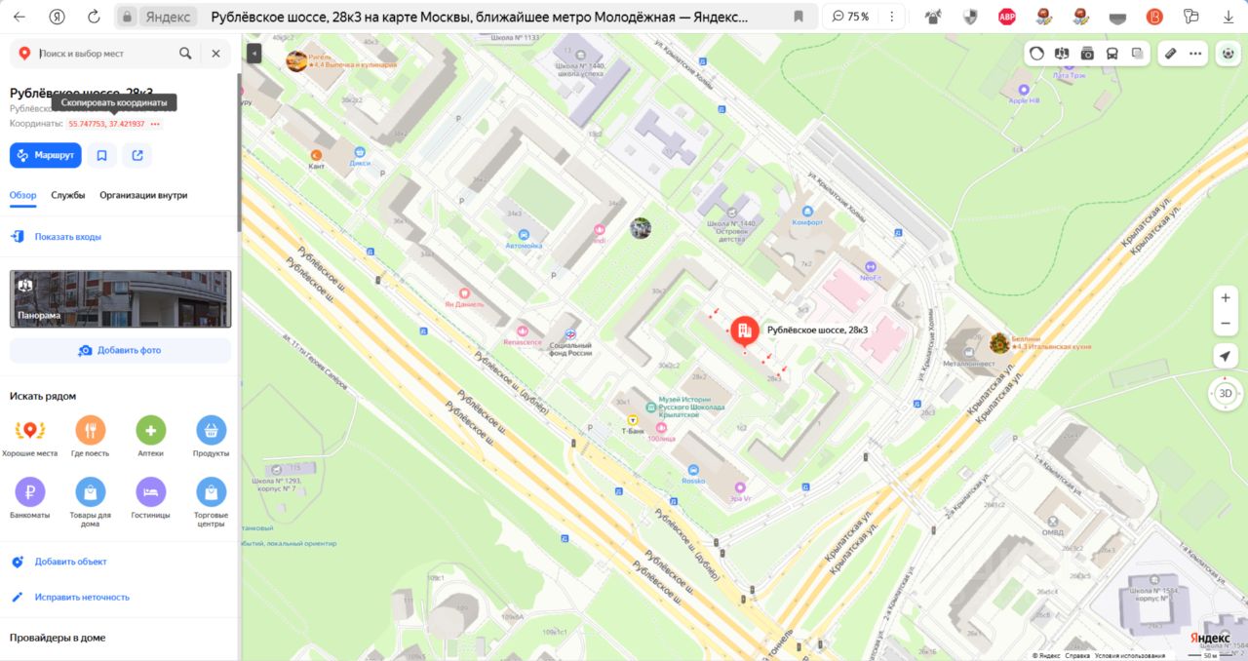Click the Маршрут route button
Screen dimensions: 1248x661
[x=46, y=155]
